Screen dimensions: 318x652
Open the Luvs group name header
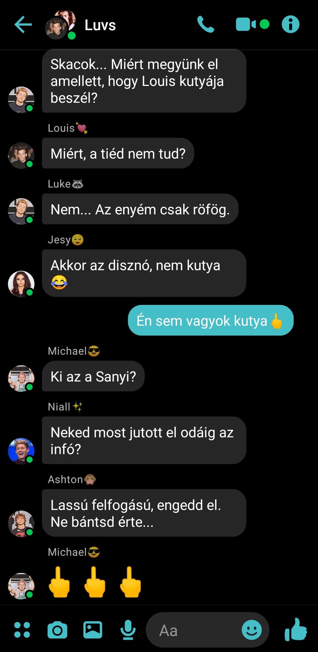pos(100,25)
